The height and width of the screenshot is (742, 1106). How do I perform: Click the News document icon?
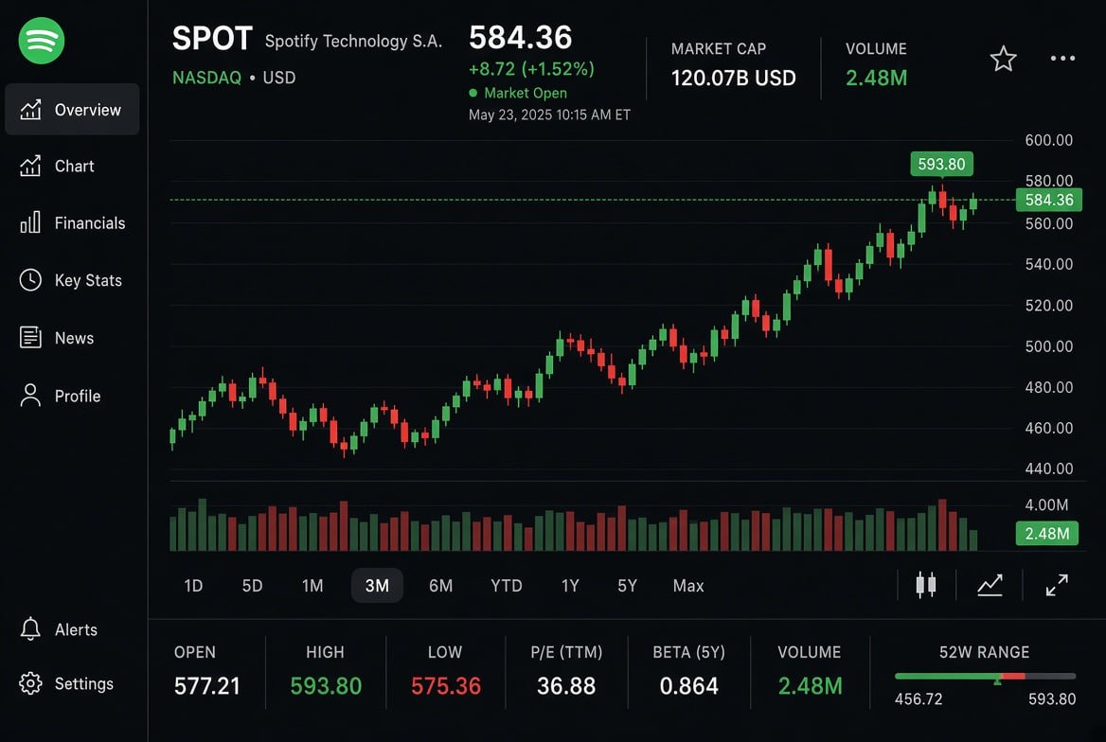30,337
